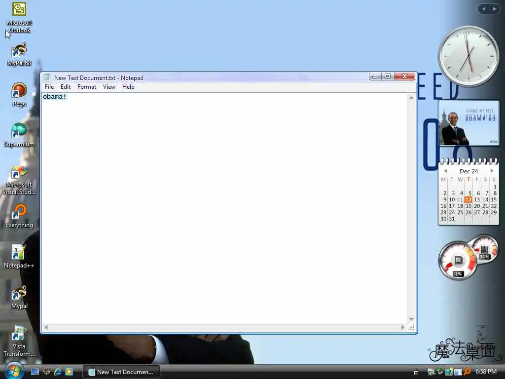Select day 25 in the calendar gadget
The image size is (505, 379).
pos(460,212)
